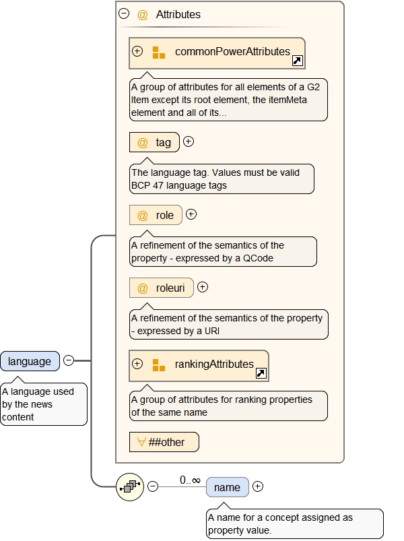Follow the commonPowerAttributes reference arrow icon
This screenshot has height=541, width=404.
click(x=297, y=61)
